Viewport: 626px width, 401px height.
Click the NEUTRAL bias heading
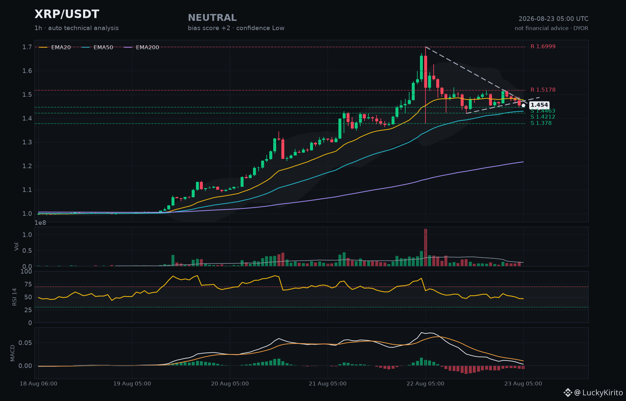tap(212, 18)
